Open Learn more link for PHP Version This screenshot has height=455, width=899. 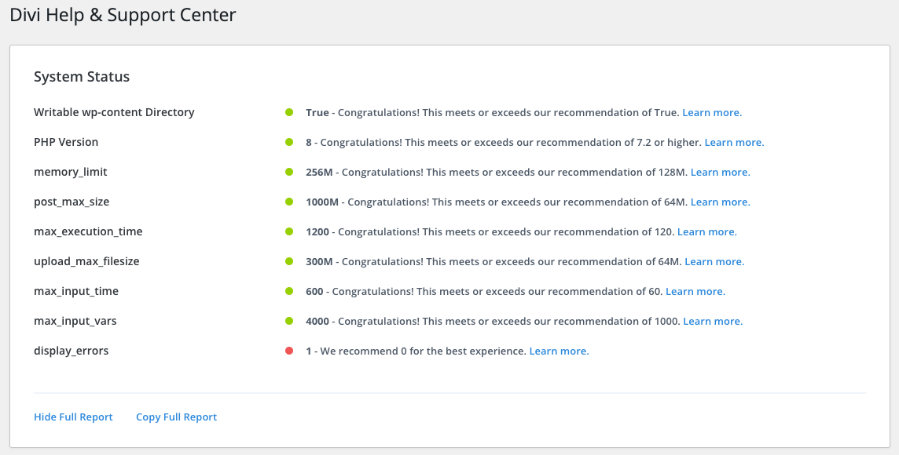(x=734, y=143)
